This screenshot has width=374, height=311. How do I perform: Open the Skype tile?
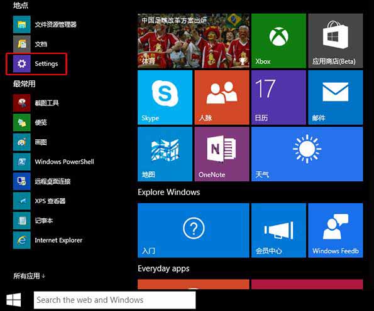[165, 97]
